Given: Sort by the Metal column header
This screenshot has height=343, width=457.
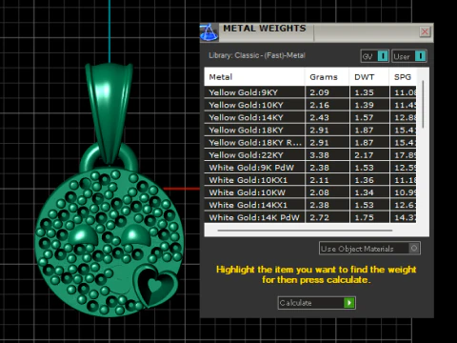Looking at the screenshot, I should point(254,77).
